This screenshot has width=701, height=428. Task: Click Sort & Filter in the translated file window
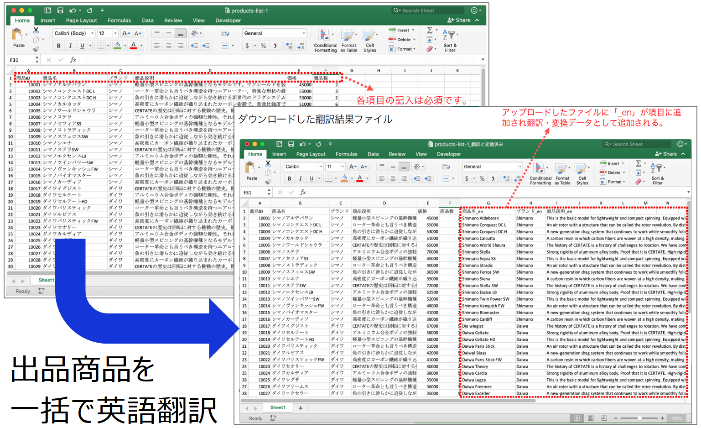(x=657, y=174)
